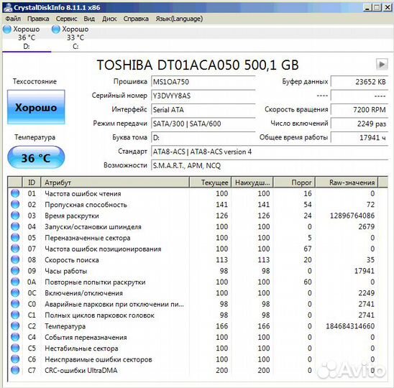Select the Полных циклов парковок головок row
This screenshot has height=388, width=394.
coord(193,315)
